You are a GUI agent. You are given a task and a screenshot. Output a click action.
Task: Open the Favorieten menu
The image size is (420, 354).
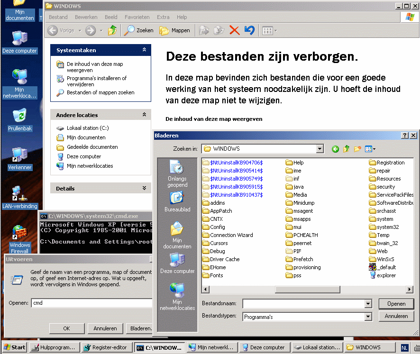point(137,17)
